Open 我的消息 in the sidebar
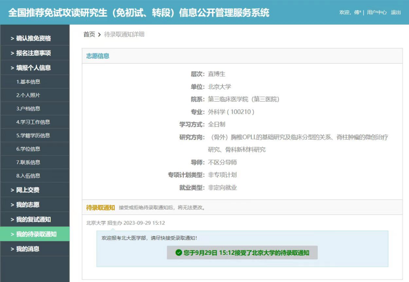 pos(28,249)
